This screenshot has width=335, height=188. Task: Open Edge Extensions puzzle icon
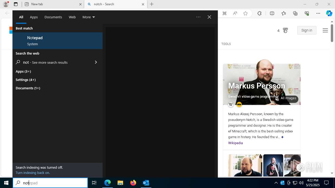(x=259, y=13)
